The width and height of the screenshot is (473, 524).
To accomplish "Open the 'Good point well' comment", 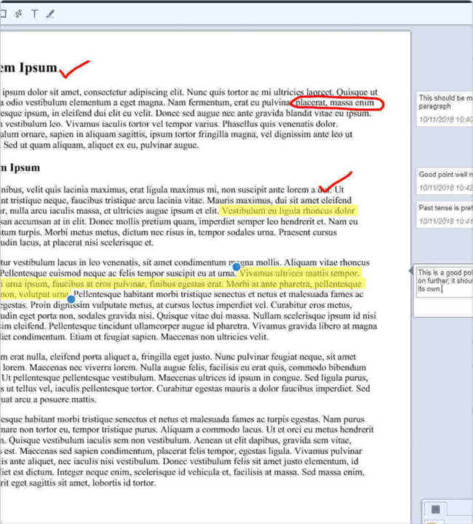I will coord(445,181).
